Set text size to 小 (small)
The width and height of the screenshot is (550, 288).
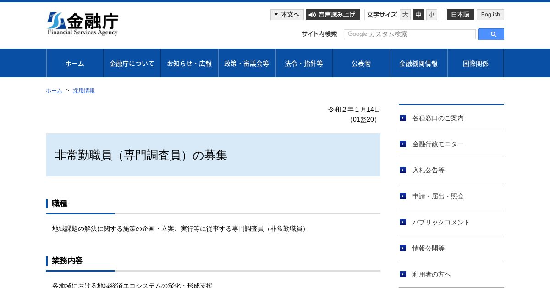pyautogui.click(x=432, y=15)
